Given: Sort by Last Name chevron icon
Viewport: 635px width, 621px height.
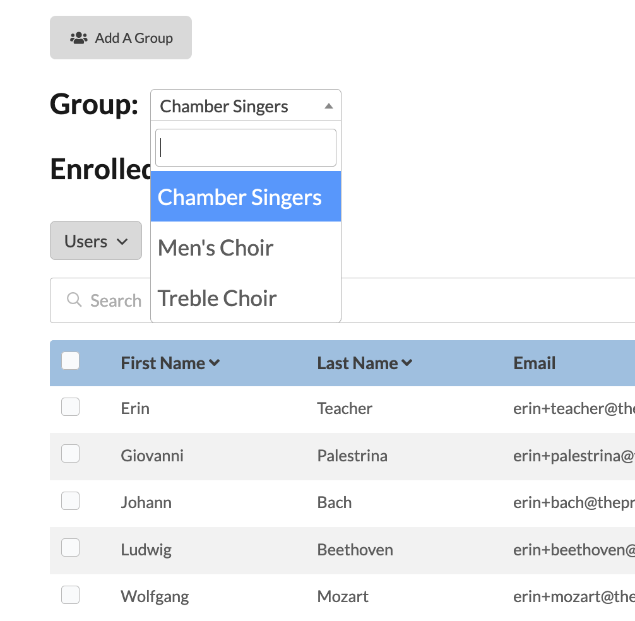Looking at the screenshot, I should pos(407,363).
